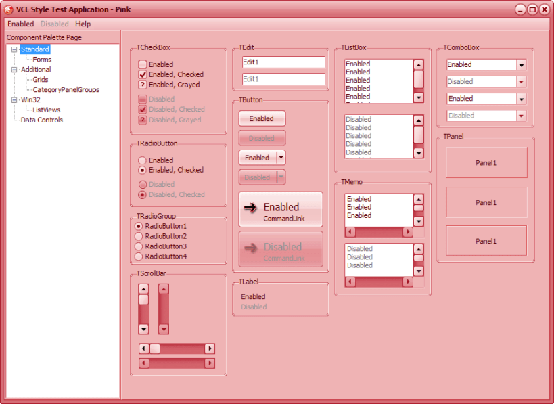
Task: Click the right arrow of the TScrollBar horizontal bar
Action: pyautogui.click(x=210, y=348)
